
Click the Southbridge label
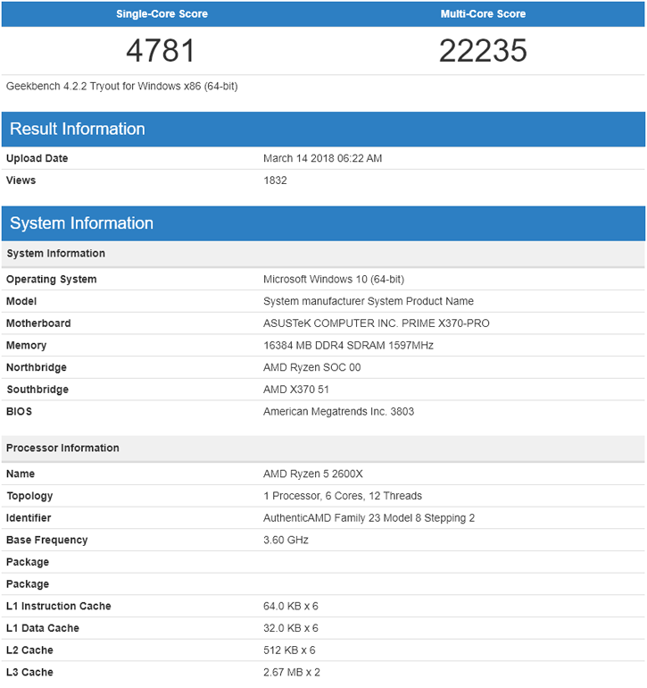37,390
